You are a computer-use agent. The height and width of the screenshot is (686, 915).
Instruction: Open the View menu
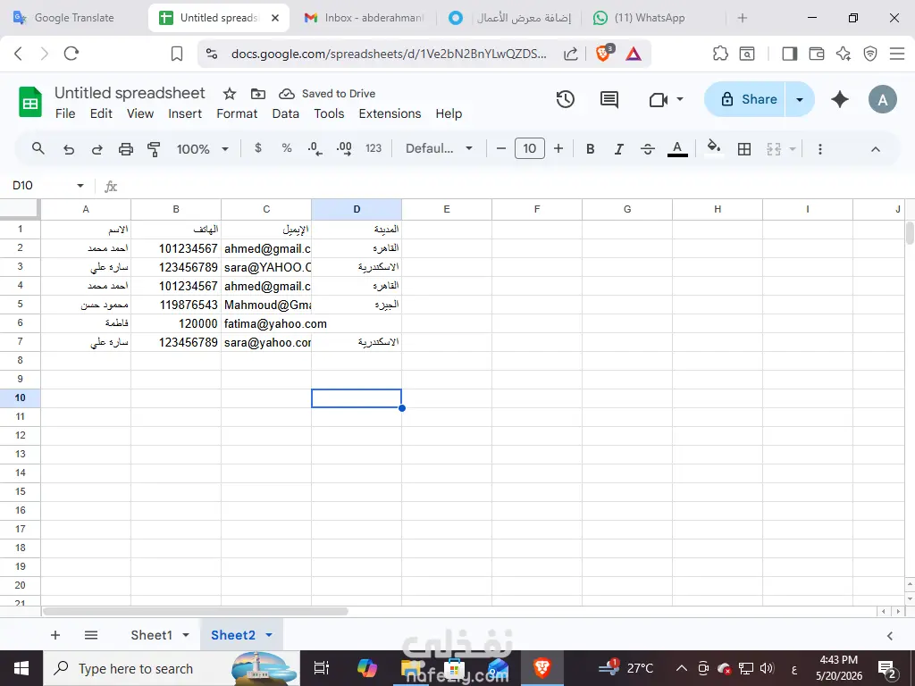[140, 113]
